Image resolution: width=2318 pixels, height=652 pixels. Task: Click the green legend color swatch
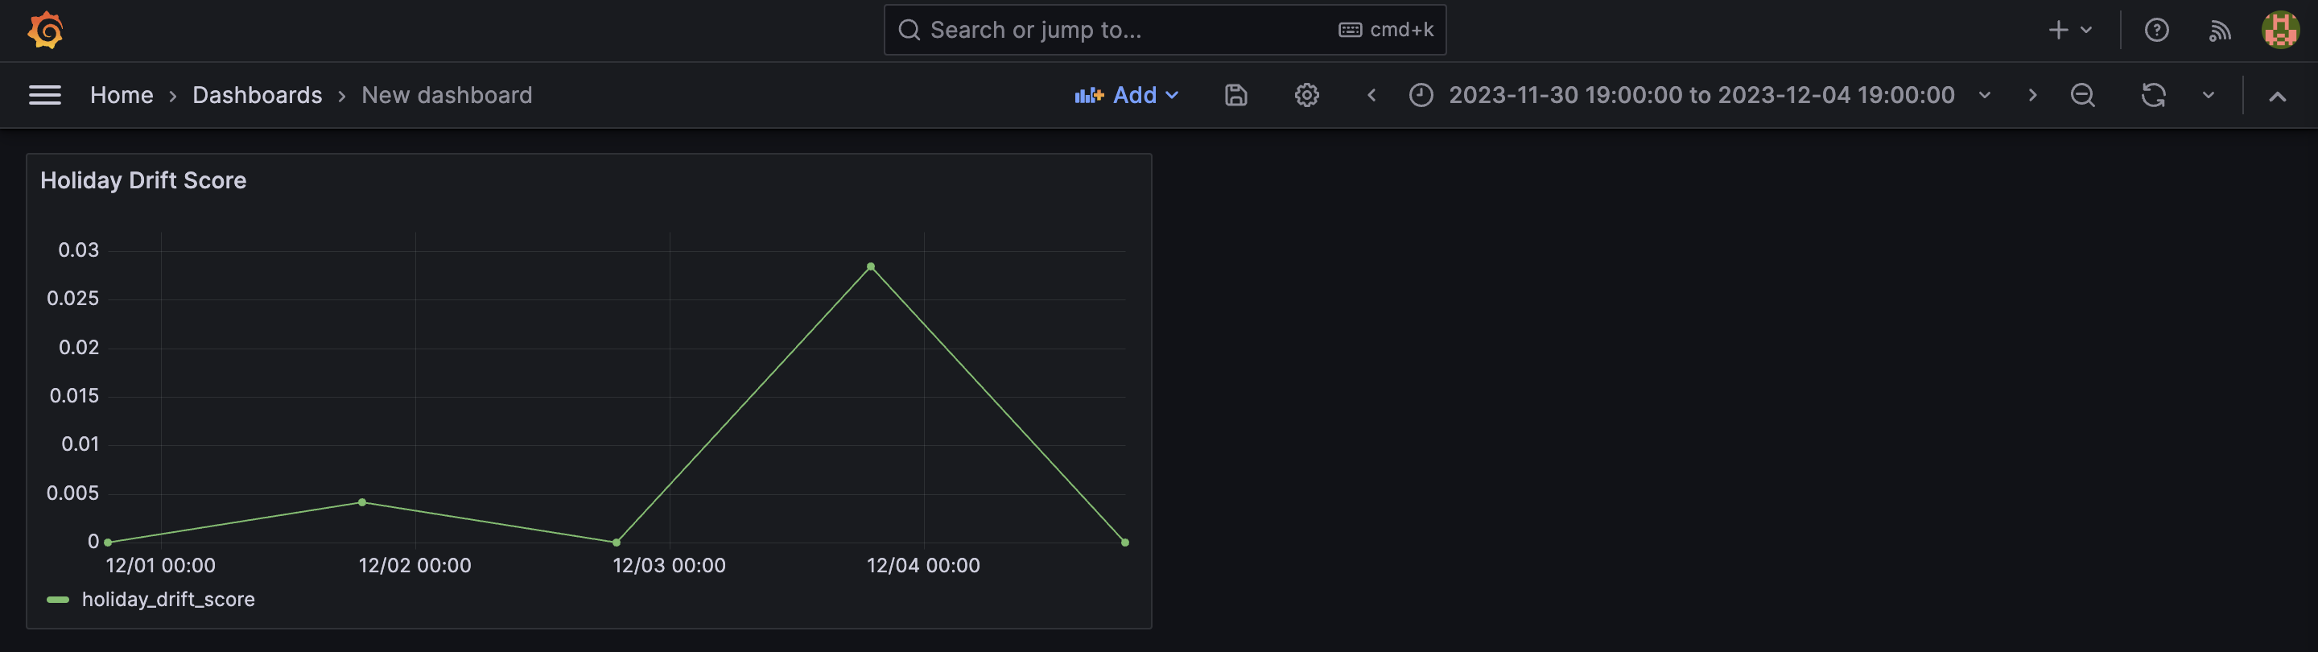58,600
